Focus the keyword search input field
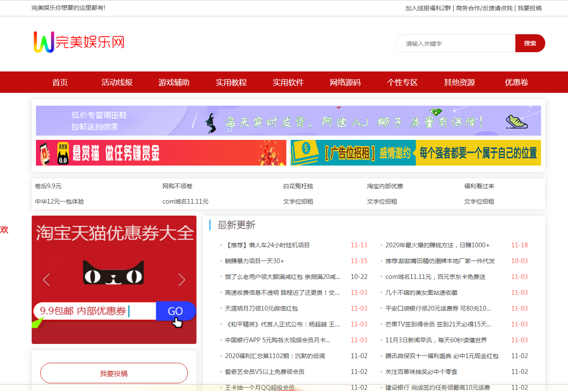Screen dimensions: 568x391 click(x=455, y=43)
